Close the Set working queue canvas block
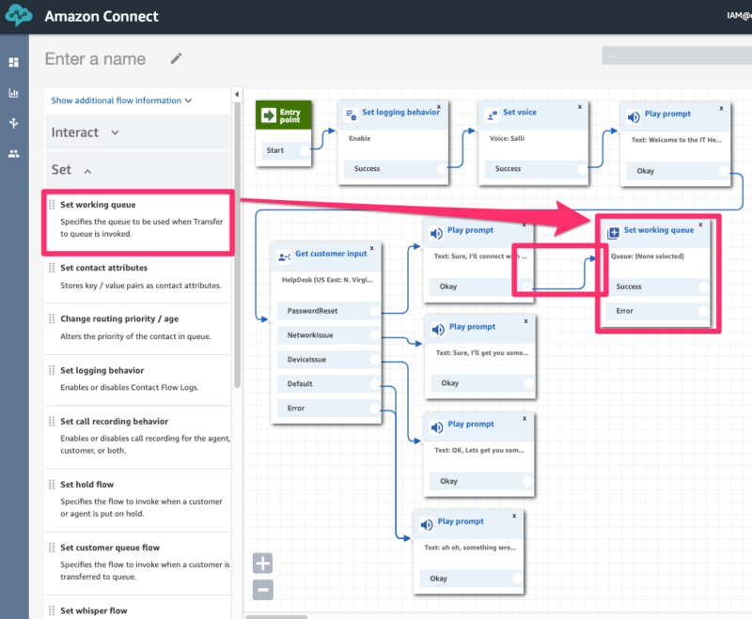 click(x=700, y=224)
